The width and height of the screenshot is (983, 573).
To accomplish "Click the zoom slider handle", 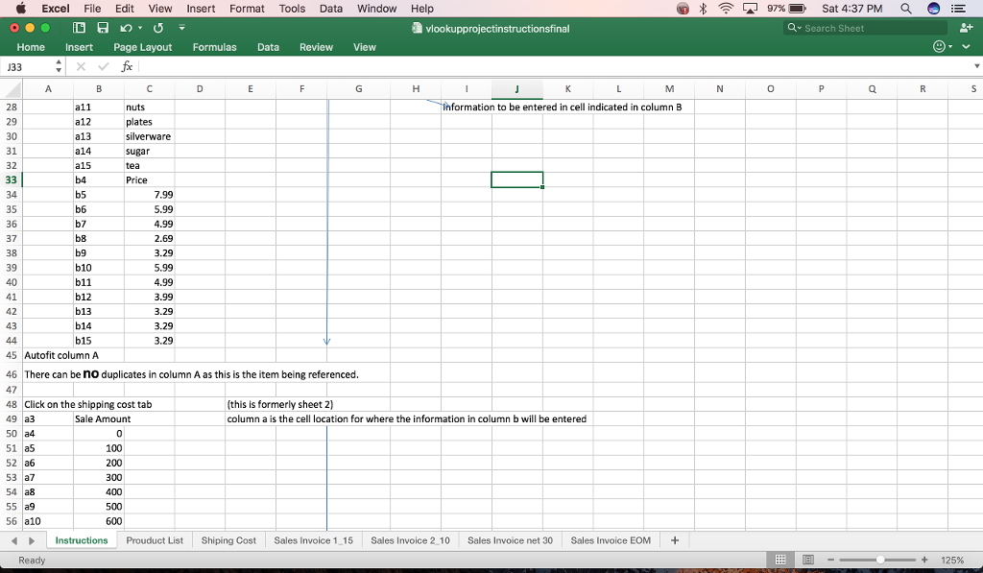I will pos(880,560).
